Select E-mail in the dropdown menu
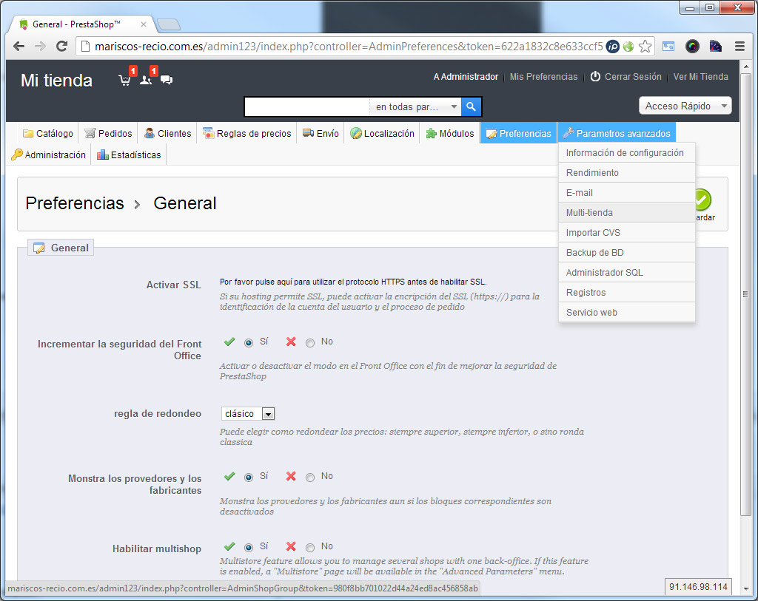The width and height of the screenshot is (758, 601). 627,193
